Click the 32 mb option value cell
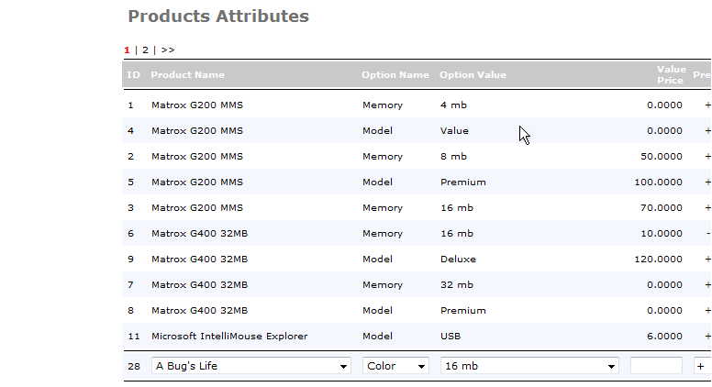 tap(457, 285)
